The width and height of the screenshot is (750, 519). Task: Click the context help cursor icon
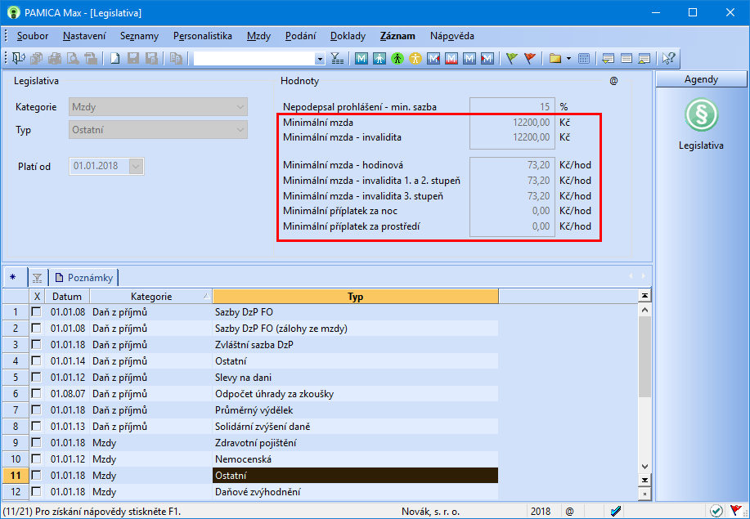click(668, 59)
